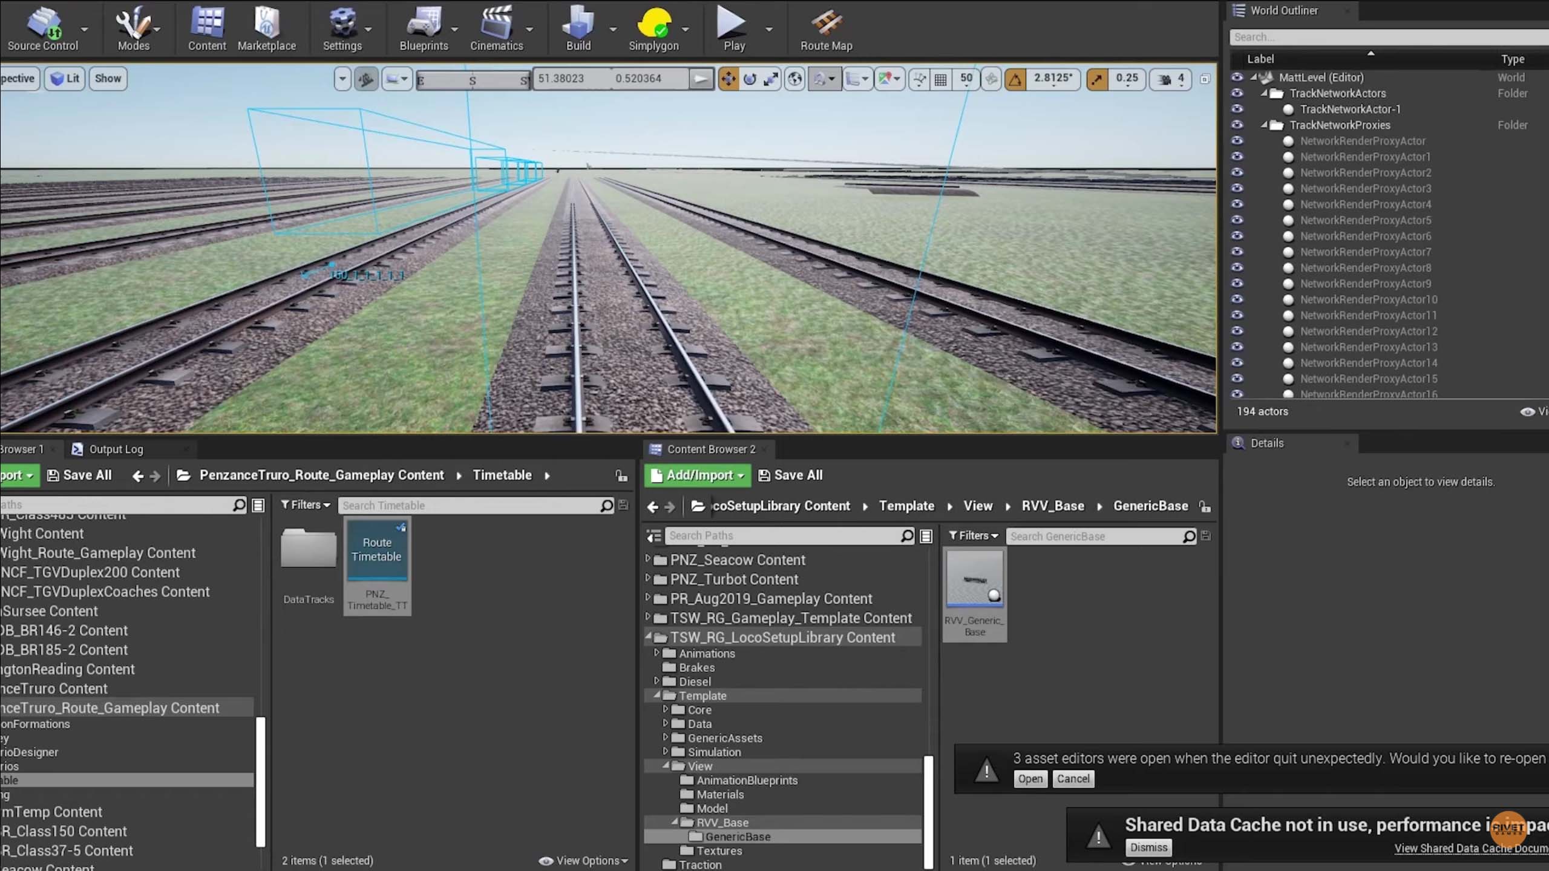This screenshot has height=871, width=1549.
Task: Collapse the TrackNetworkProxies folder
Action: pyautogui.click(x=1264, y=125)
